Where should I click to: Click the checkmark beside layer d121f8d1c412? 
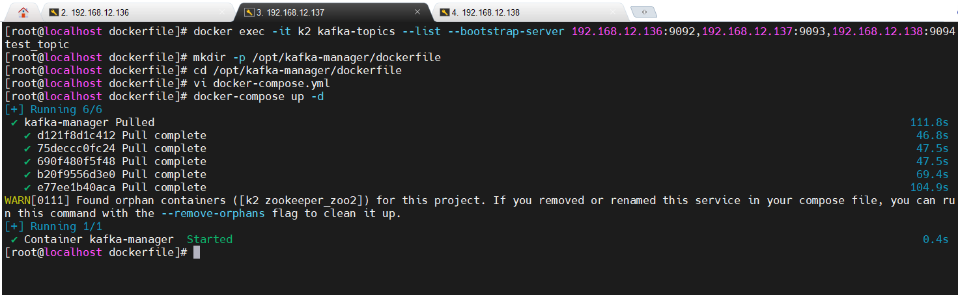click(x=27, y=135)
